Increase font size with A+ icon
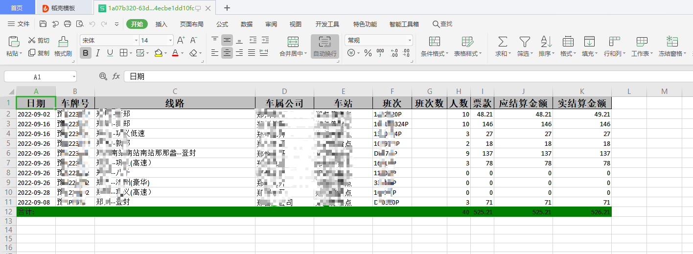 181,40
